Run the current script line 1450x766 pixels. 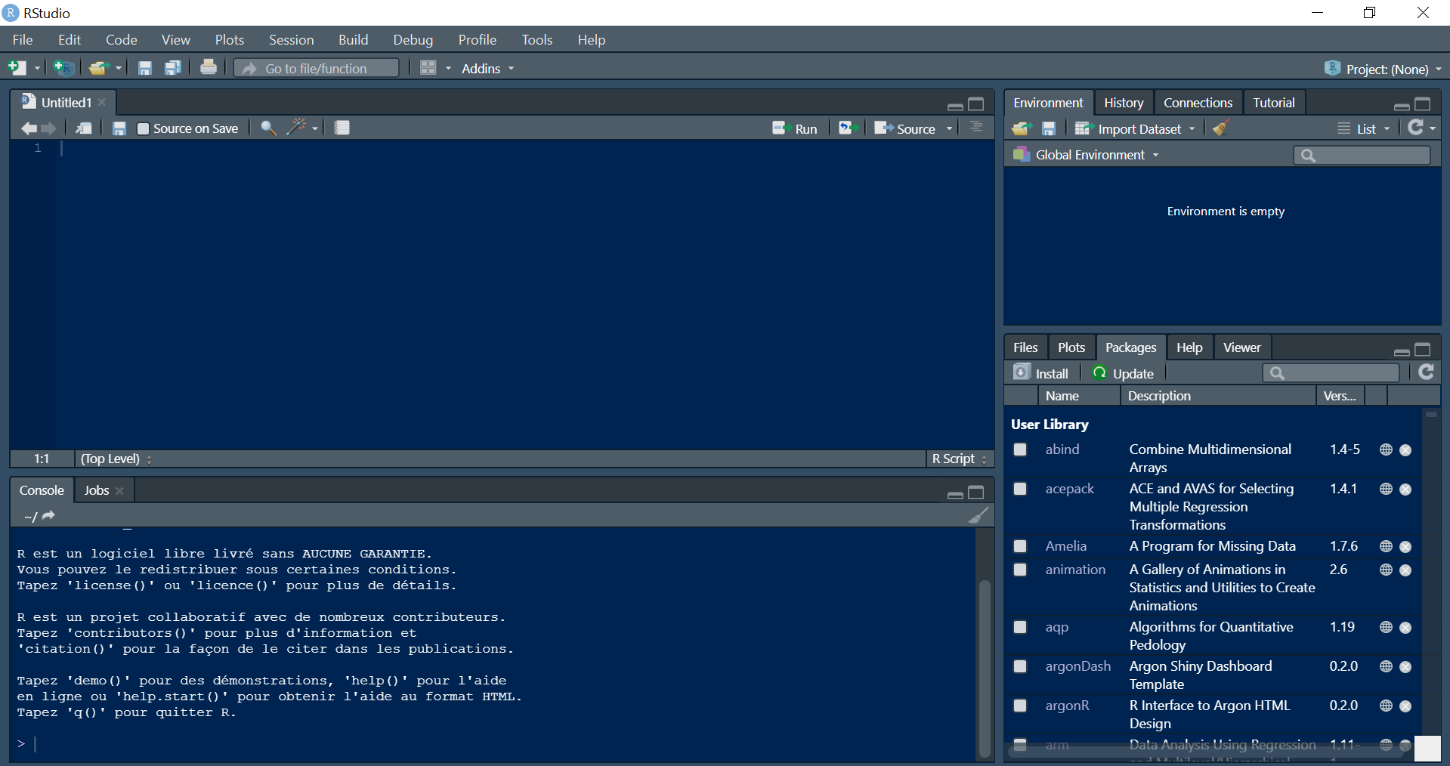796,128
